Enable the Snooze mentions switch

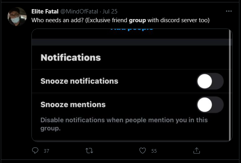click(210, 105)
